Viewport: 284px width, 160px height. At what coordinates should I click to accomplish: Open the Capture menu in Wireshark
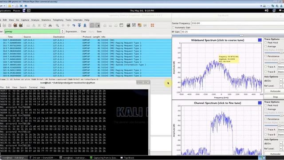(x=25, y=20)
